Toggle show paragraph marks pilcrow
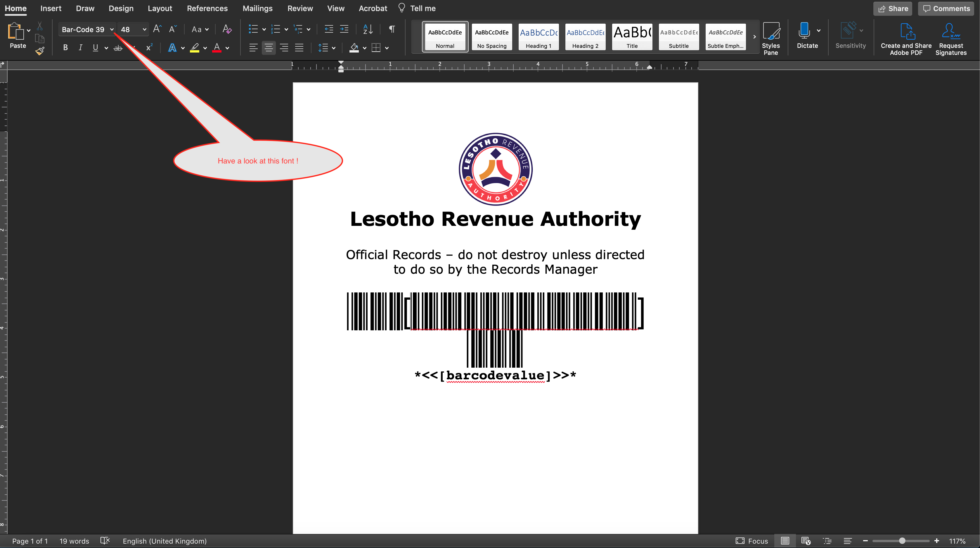The height and width of the screenshot is (548, 980). [x=392, y=29]
